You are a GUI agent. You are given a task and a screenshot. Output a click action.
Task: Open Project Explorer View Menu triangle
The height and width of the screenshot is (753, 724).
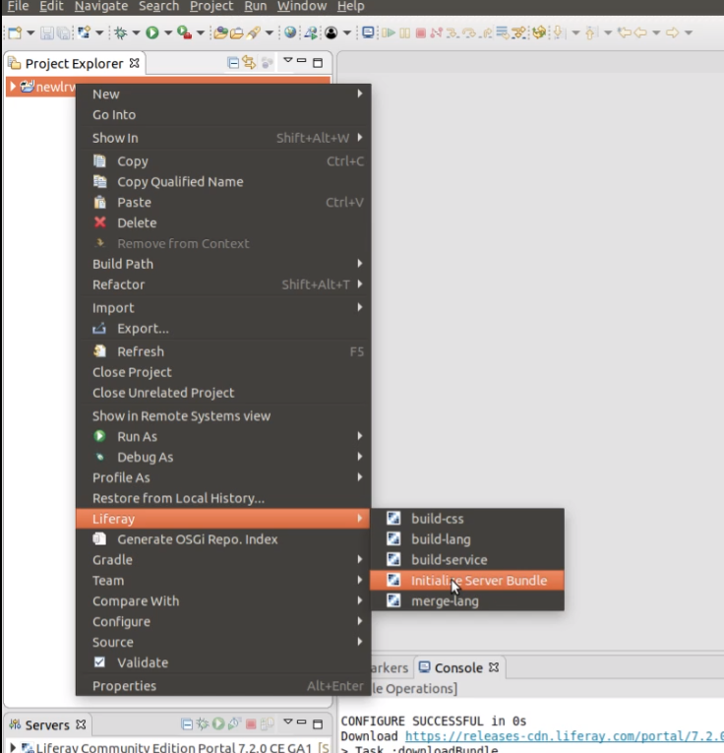point(288,60)
